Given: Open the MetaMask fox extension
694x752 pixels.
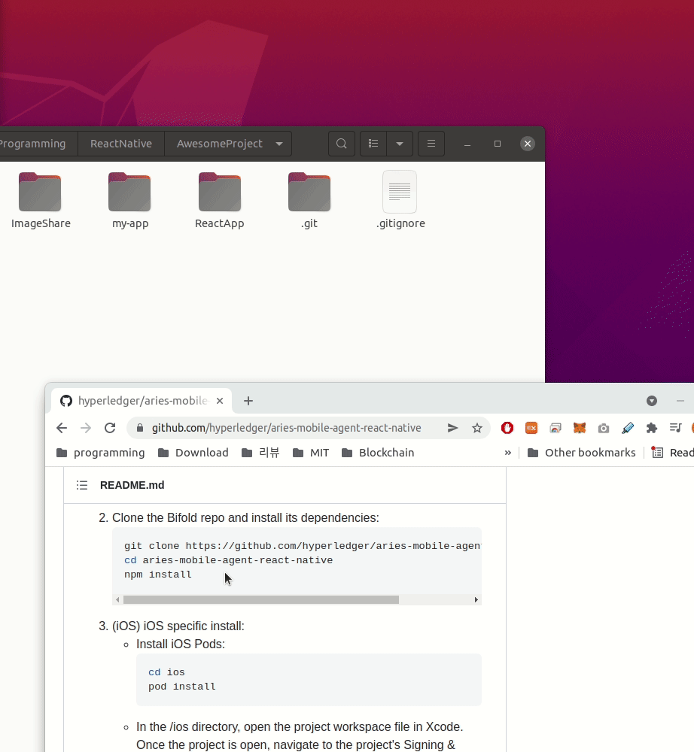Looking at the screenshot, I should pos(580,428).
